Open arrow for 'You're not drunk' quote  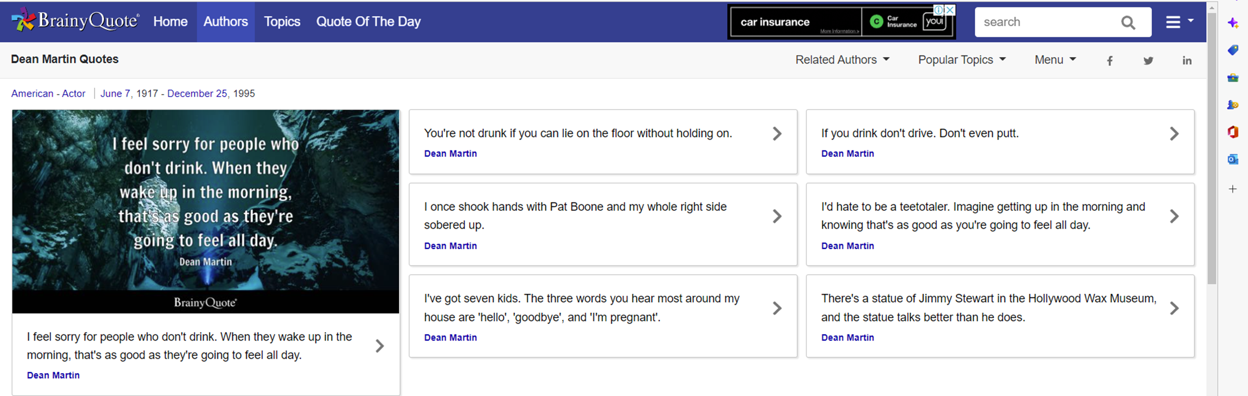(777, 134)
